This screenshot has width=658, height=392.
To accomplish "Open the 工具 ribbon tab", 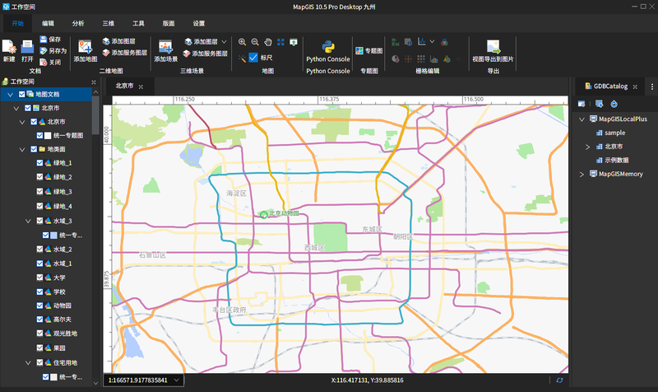I will 138,24.
